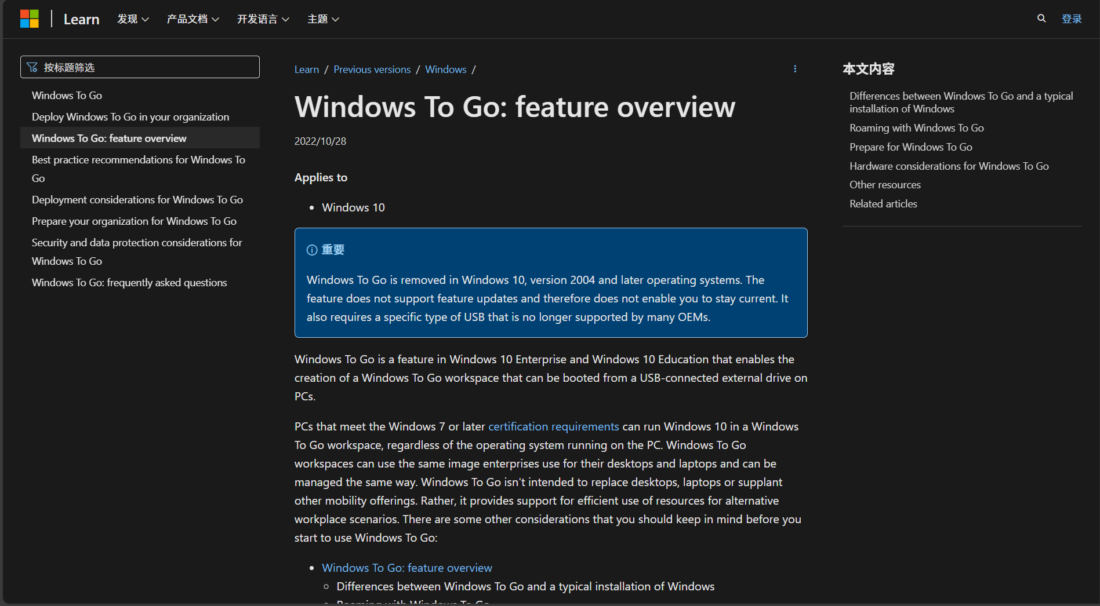Open the 产品文档 dropdown

click(193, 19)
